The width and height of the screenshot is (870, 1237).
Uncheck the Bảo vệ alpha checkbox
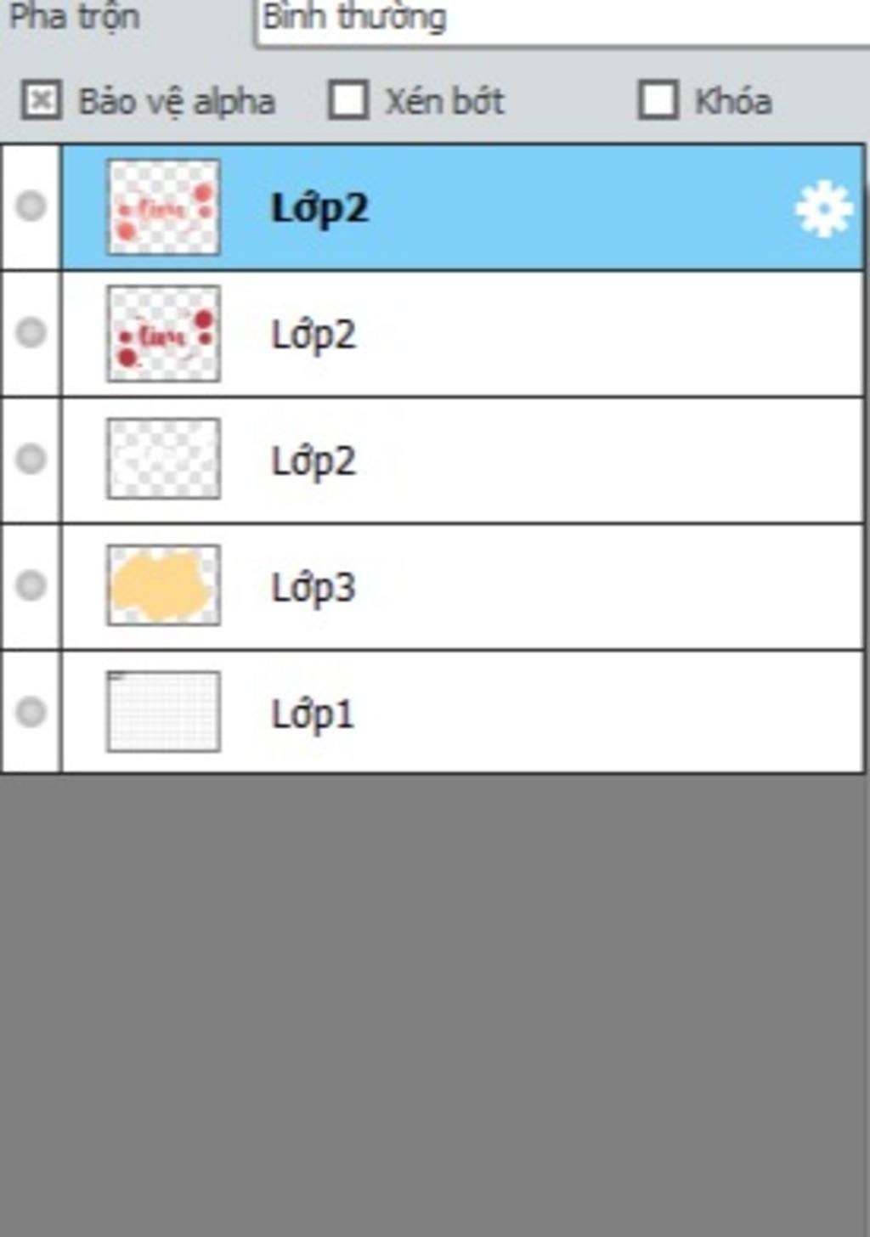tap(41, 100)
